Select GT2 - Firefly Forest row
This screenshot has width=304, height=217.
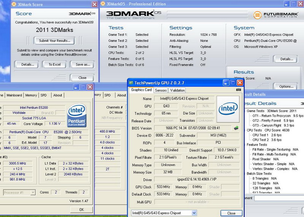pos(273,120)
